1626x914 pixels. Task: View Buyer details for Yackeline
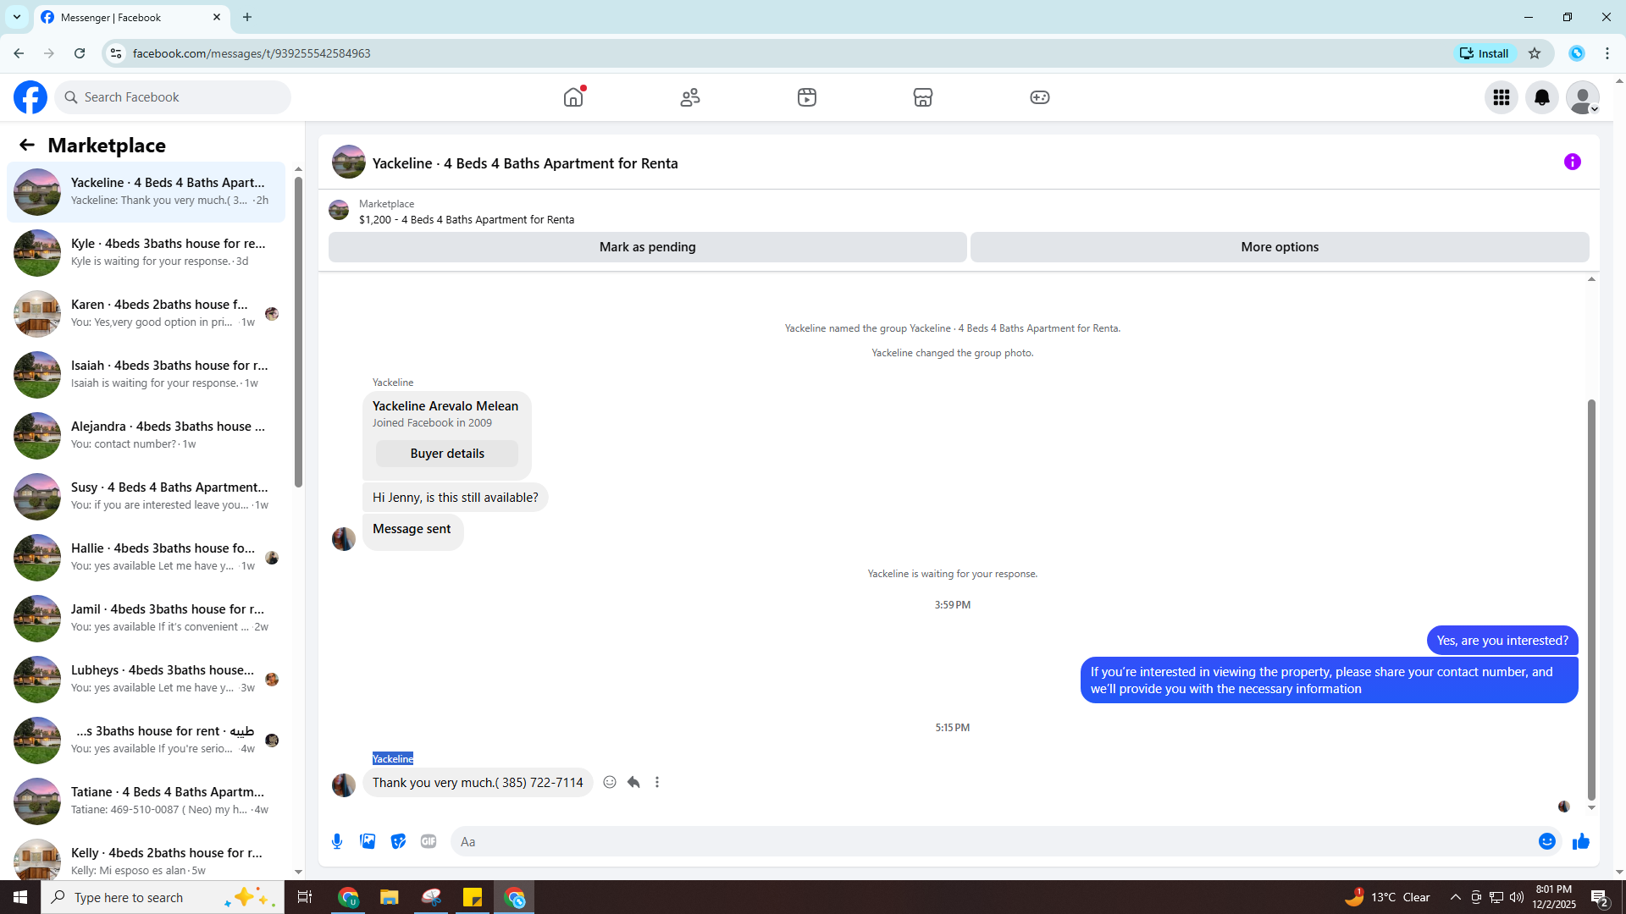446,454
